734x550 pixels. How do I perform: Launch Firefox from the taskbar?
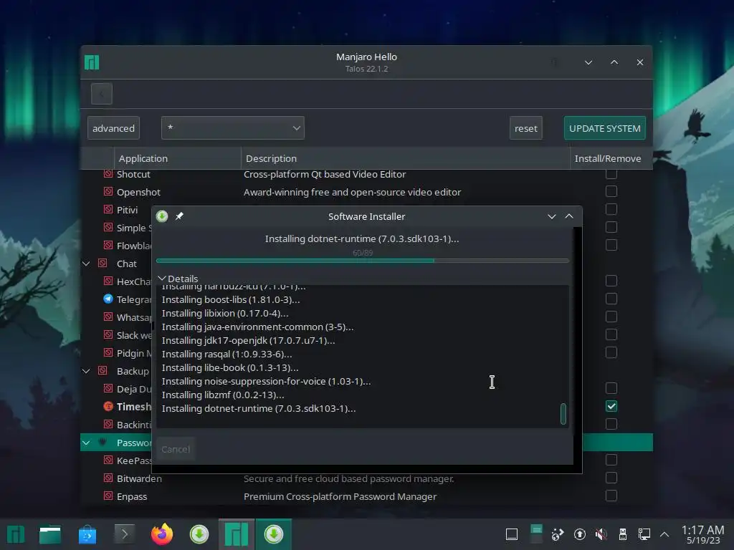coord(162,534)
